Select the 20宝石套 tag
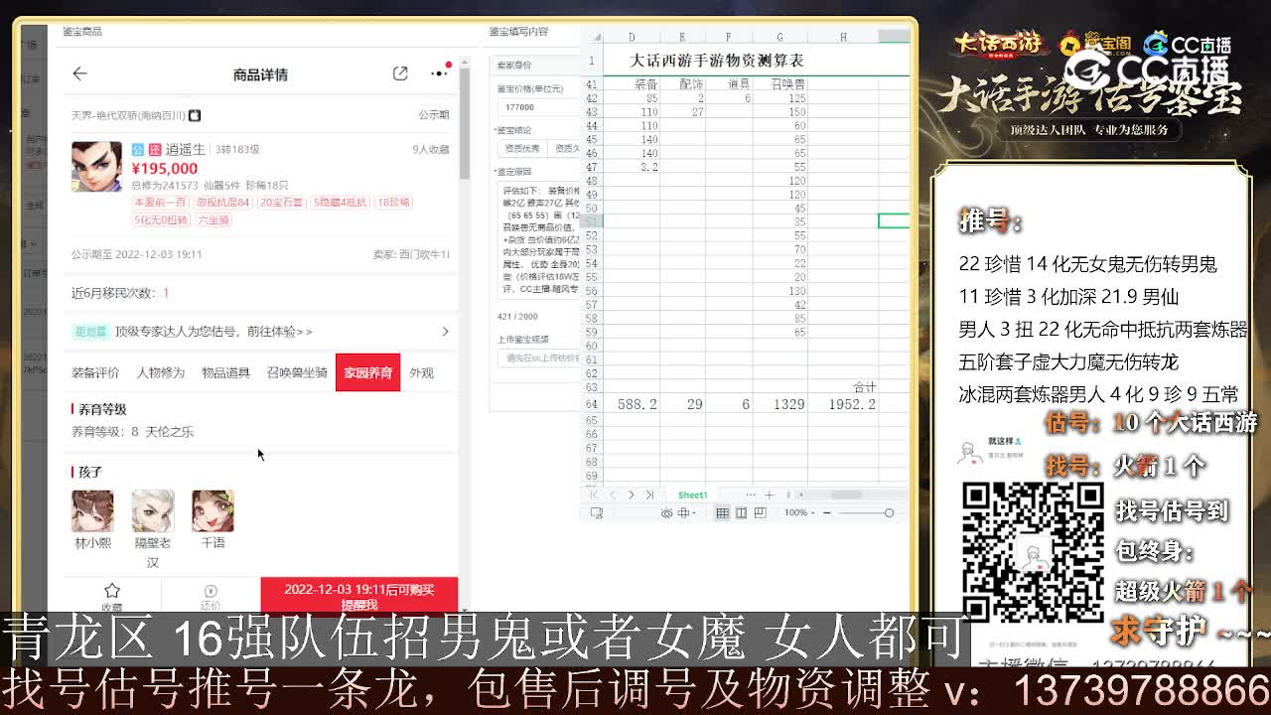This screenshot has width=1271, height=715. tap(281, 203)
